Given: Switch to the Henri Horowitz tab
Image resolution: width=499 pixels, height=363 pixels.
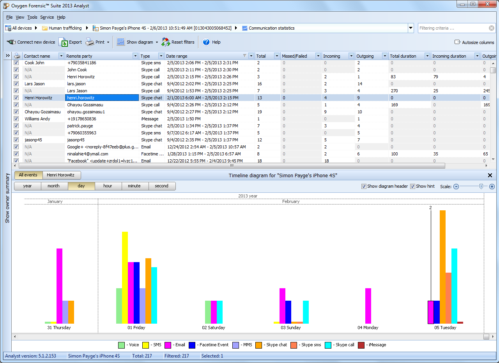Looking at the screenshot, I should pyautogui.click(x=60, y=175).
